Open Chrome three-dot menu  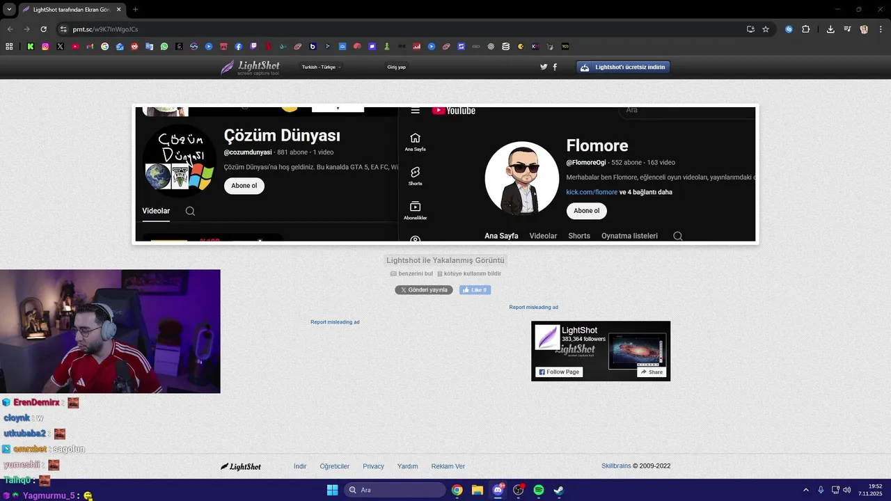(x=880, y=29)
